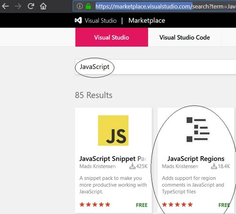Open the browser home page icon
The width and height of the screenshot is (236, 214).
[x=43, y=6]
